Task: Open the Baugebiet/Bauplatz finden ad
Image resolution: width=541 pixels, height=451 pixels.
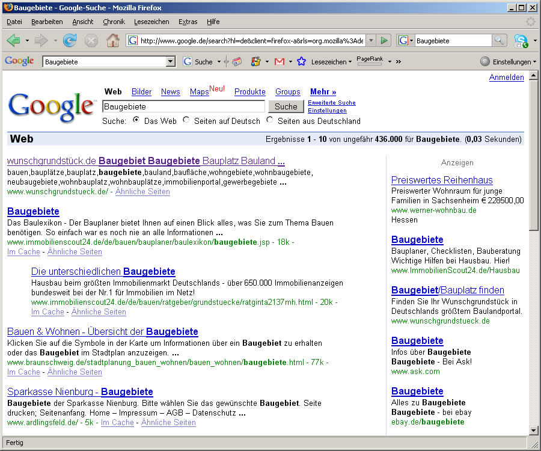Action: 447,290
